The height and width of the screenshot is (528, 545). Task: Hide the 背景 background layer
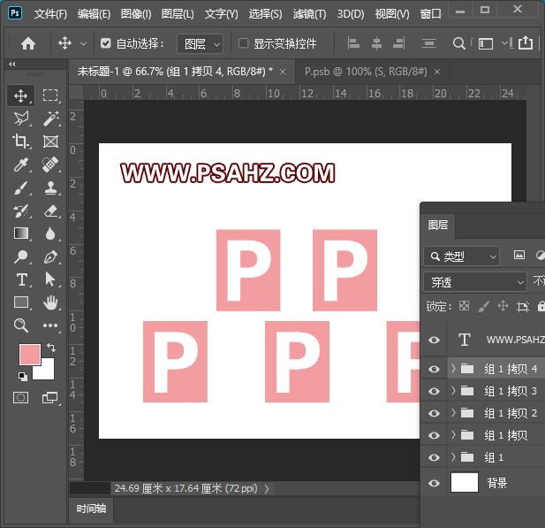click(434, 483)
